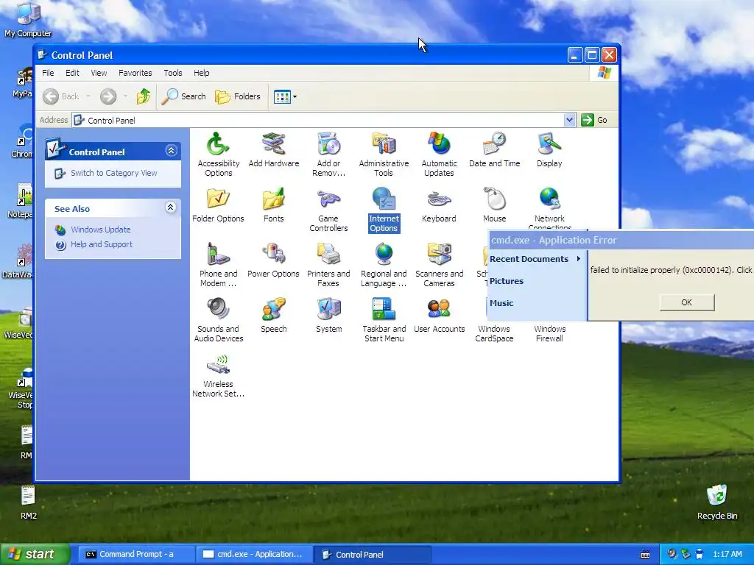Open Pictures from the start menu
The width and height of the screenshot is (754, 565).
(507, 281)
